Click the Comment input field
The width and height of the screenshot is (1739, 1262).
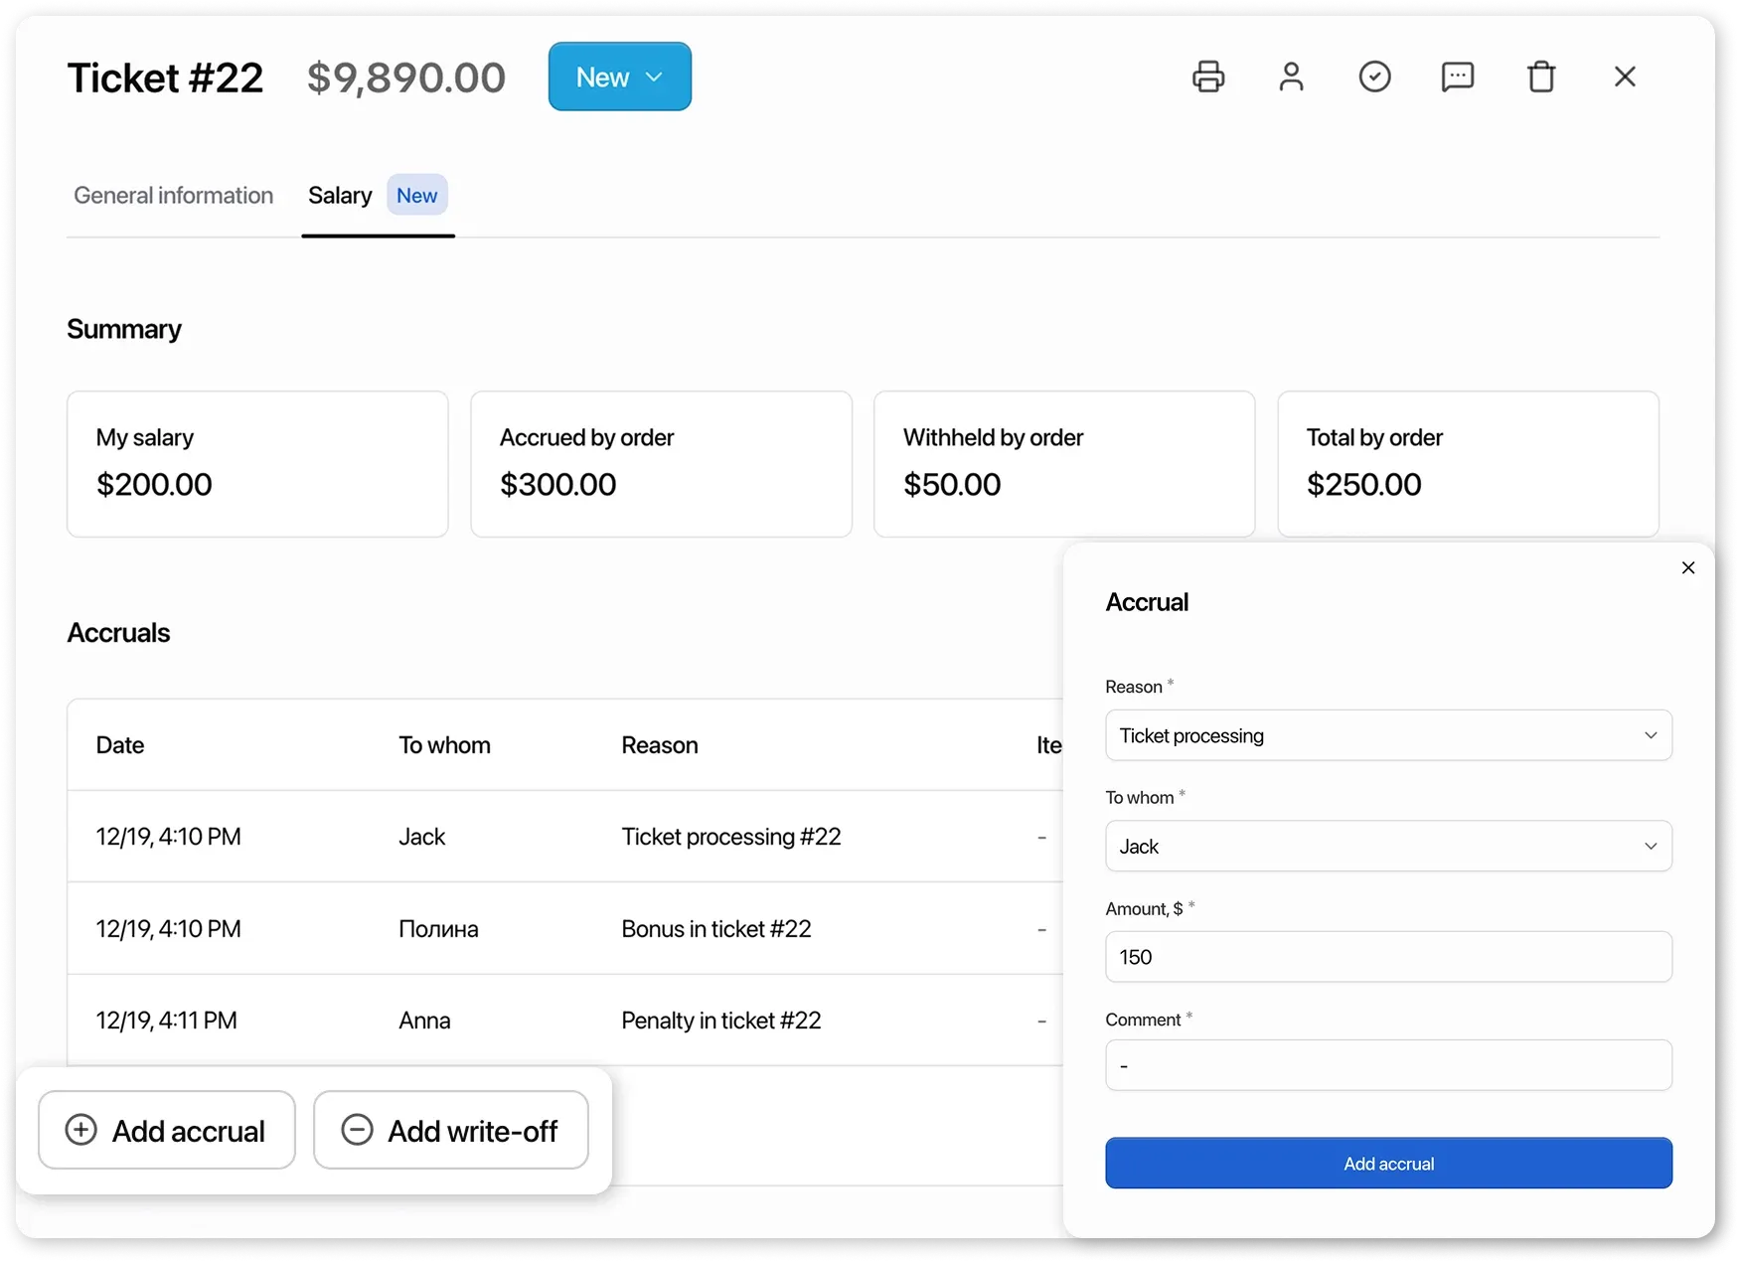click(1388, 1065)
